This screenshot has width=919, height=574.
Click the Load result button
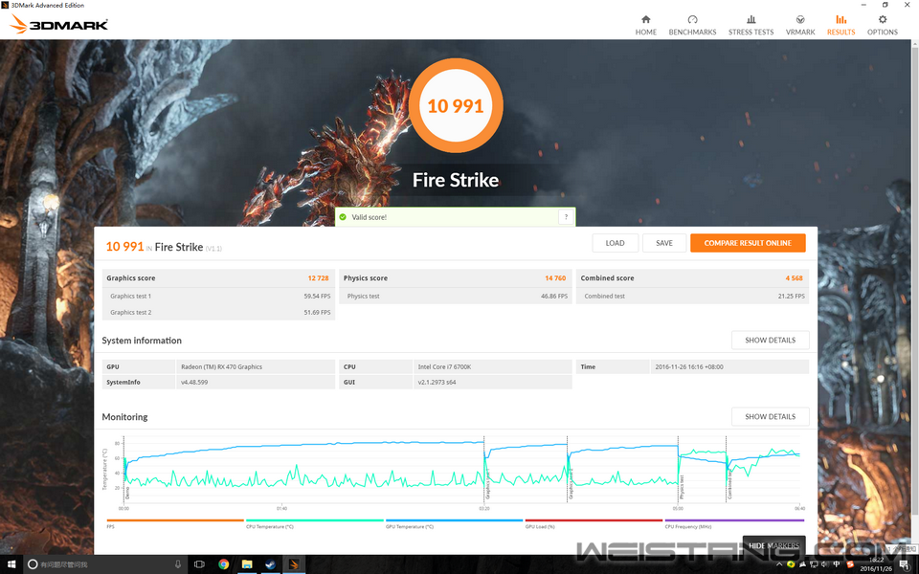615,243
